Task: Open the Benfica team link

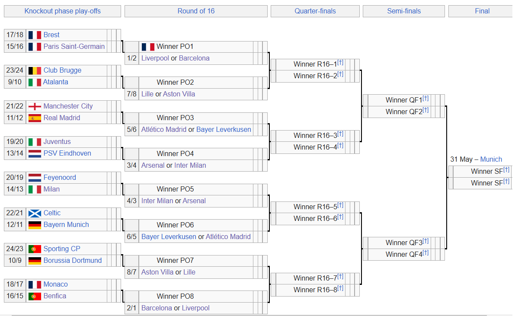Action: click(55, 296)
